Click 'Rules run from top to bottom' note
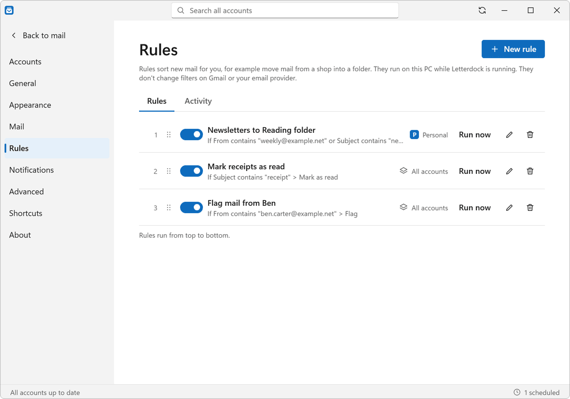The image size is (570, 399). click(x=184, y=235)
